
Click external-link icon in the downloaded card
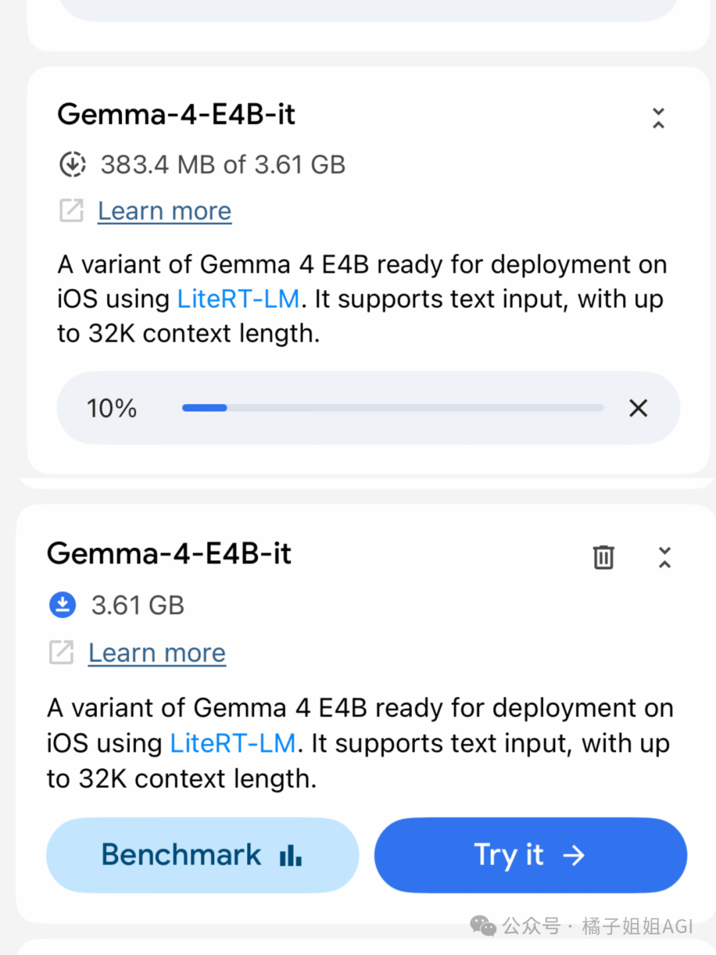(62, 653)
